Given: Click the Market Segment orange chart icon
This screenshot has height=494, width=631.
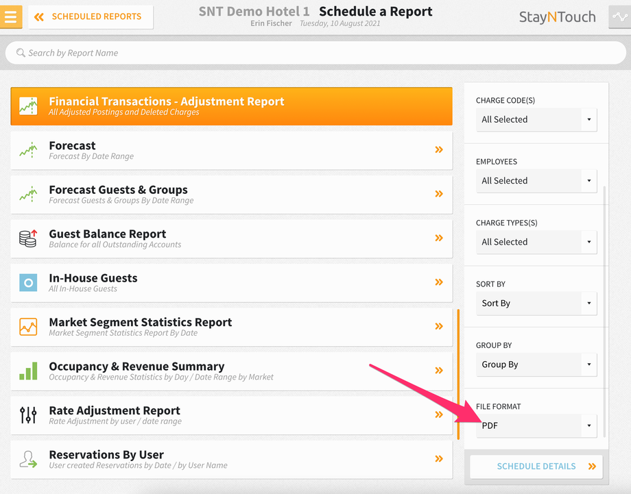Looking at the screenshot, I should pos(28,327).
